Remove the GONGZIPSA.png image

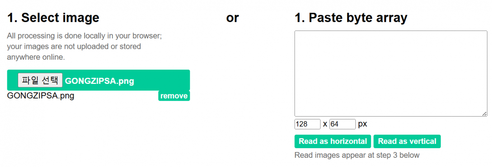click(174, 96)
